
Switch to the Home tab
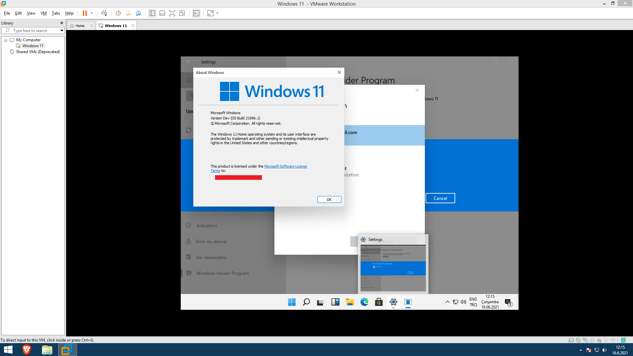pyautogui.click(x=80, y=26)
